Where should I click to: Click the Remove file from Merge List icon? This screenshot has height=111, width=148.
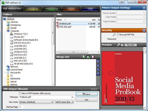(x=93, y=57)
